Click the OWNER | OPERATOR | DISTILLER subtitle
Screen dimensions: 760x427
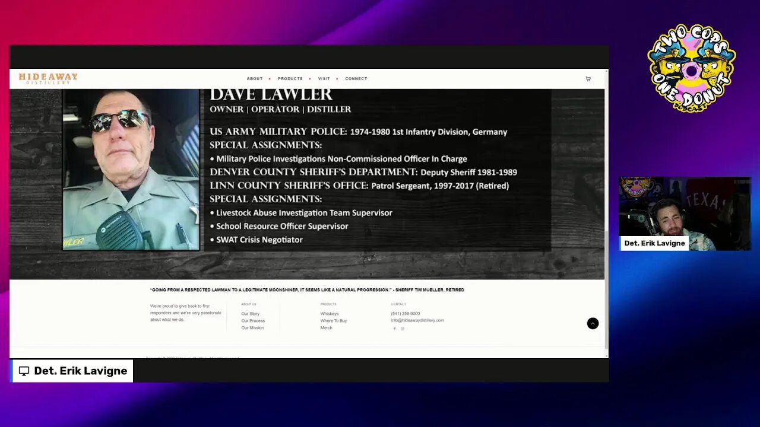tap(280, 109)
